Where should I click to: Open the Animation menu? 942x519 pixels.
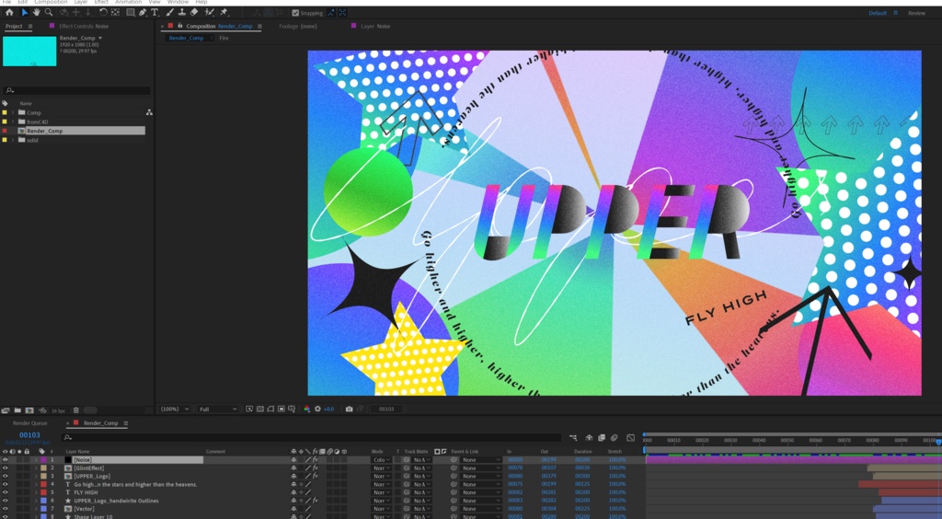pos(128,3)
